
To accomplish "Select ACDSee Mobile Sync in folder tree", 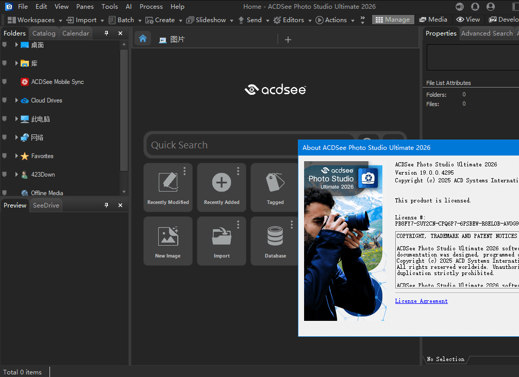I will (x=57, y=82).
